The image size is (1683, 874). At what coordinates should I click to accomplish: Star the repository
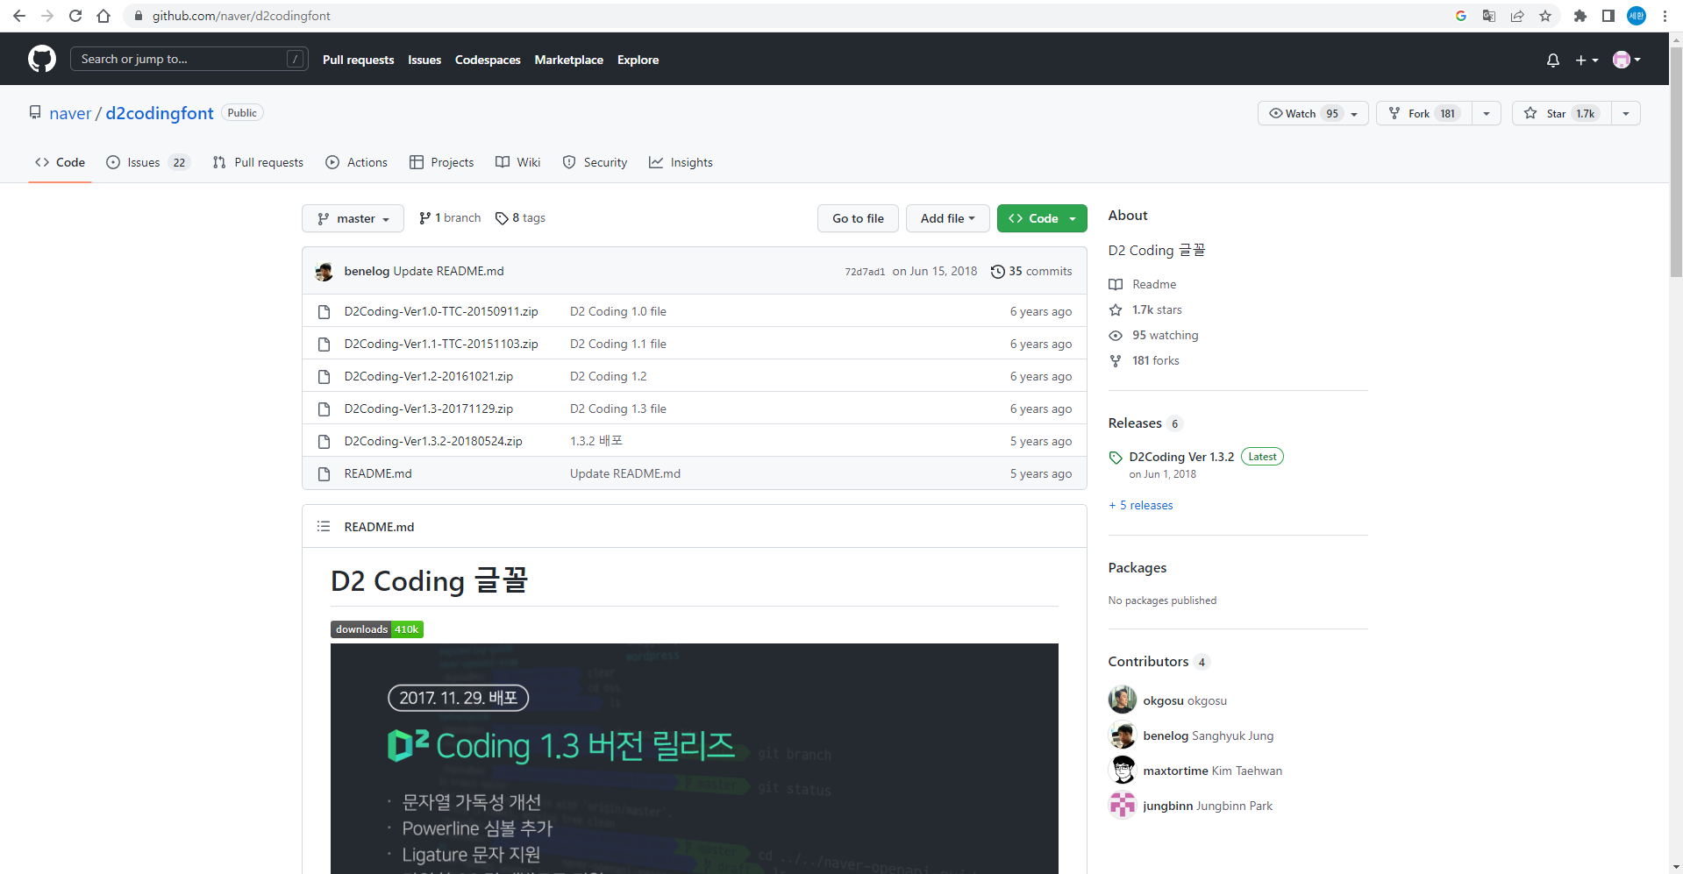point(1562,113)
